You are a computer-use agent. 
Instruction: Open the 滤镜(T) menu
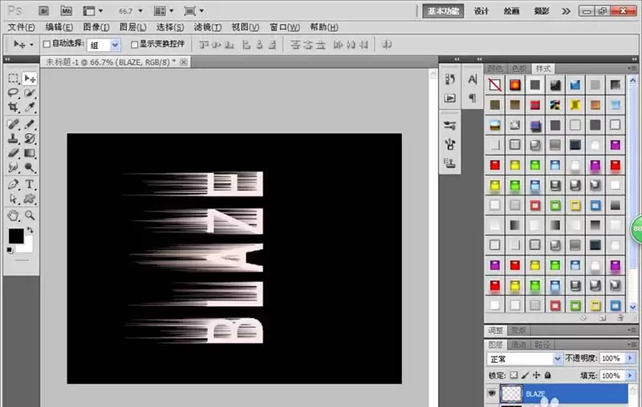click(208, 27)
